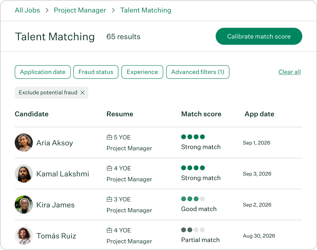Click the Partial match dots for Tomás Ruiz
Image resolution: width=317 pixels, height=250 pixels.
(193, 230)
